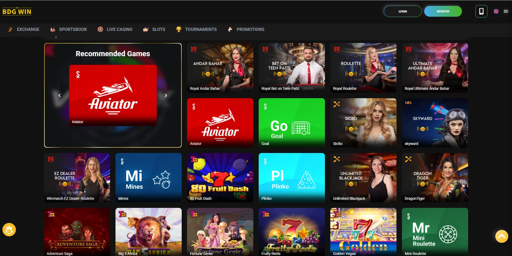Image resolution: width=512 pixels, height=256 pixels.
Task: Open Unlimited Blackjack table
Action: point(363,178)
